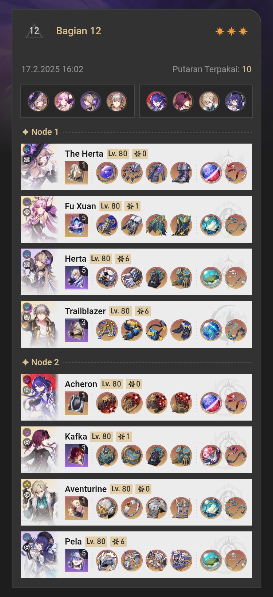Viewport: 273px width, 597px height.
Task: Select Aventurine's Lv. 80 level badge
Action: 121,489
